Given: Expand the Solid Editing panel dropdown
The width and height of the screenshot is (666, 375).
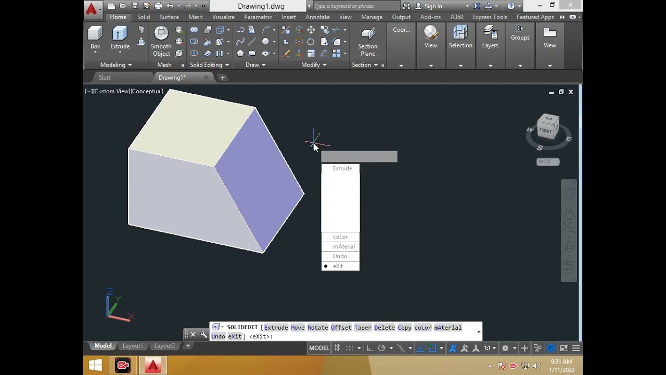Looking at the screenshot, I should [x=209, y=65].
